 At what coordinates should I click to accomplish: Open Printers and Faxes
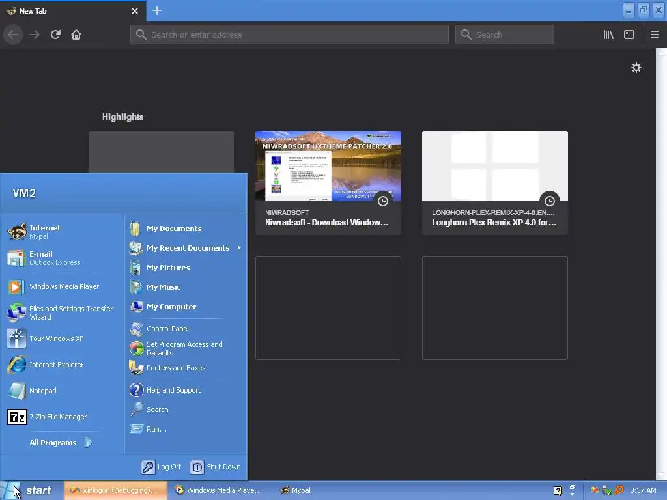186,368
